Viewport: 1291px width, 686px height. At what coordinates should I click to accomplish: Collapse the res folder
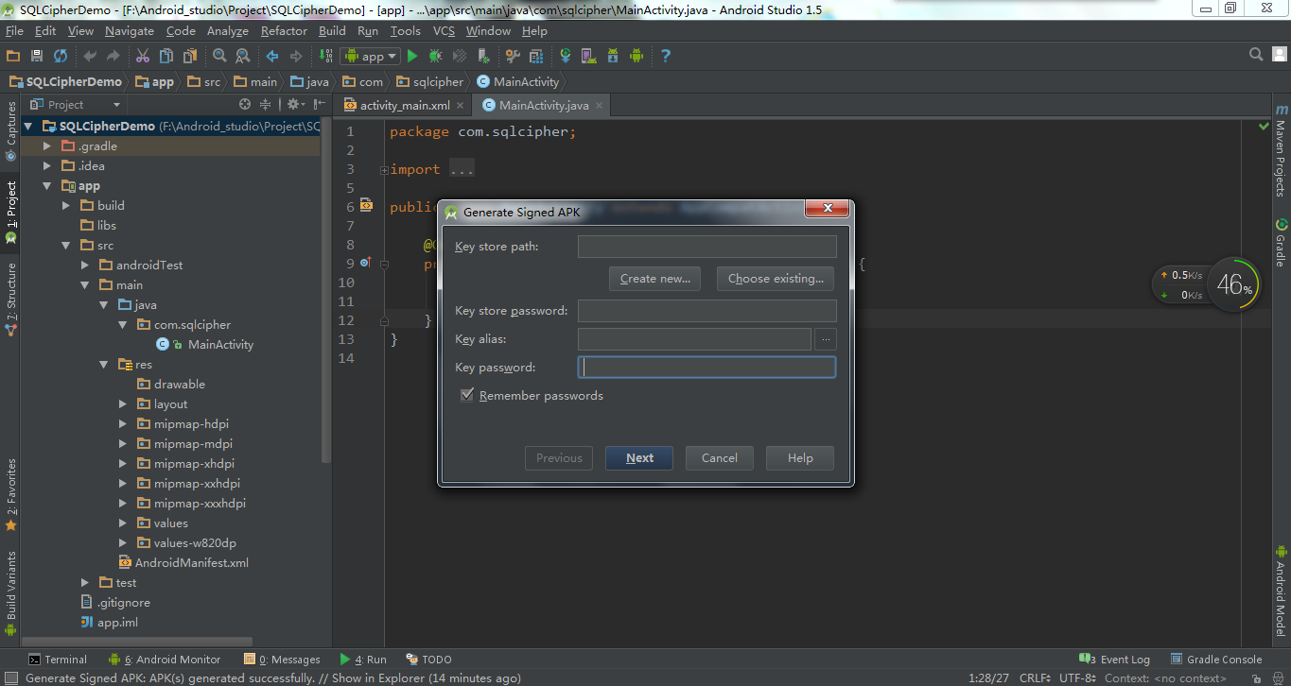click(104, 365)
